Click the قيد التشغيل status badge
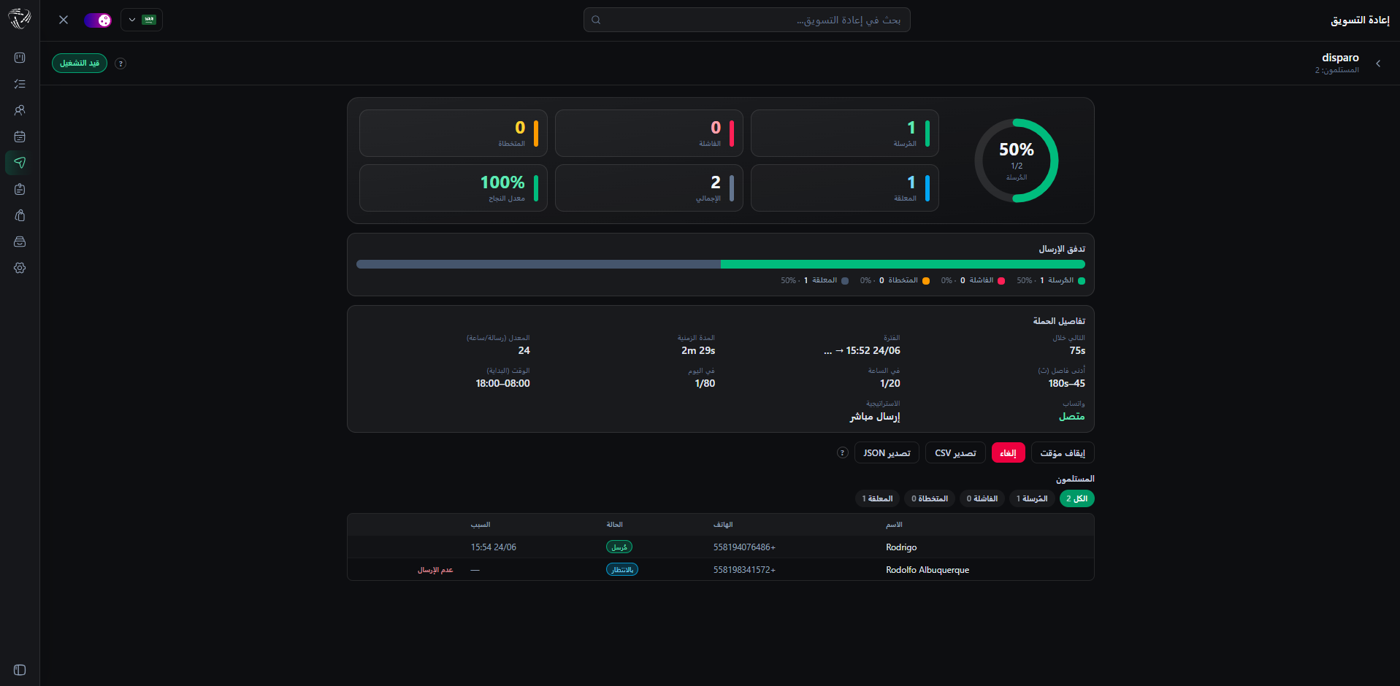The image size is (1400, 686). (x=80, y=63)
